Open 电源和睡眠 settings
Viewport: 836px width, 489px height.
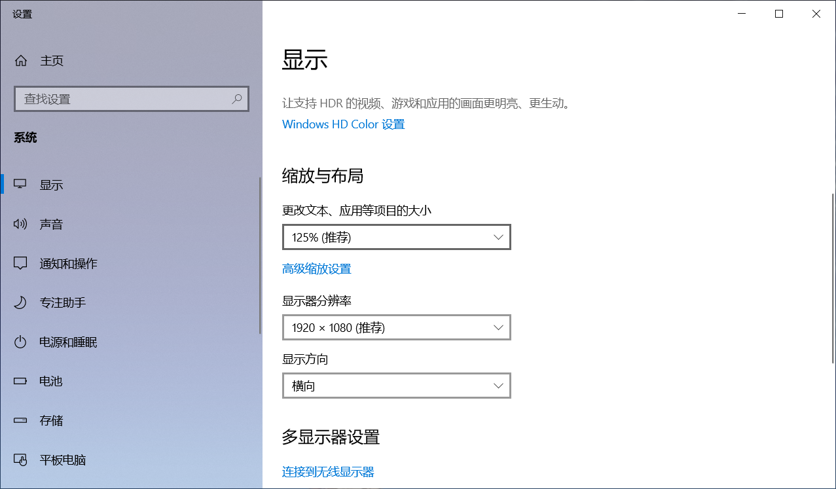131,342
